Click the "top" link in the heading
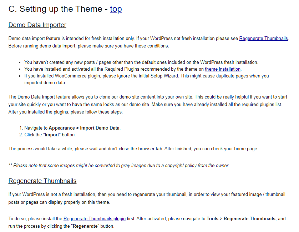This screenshot has width=299, height=232. tap(116, 9)
